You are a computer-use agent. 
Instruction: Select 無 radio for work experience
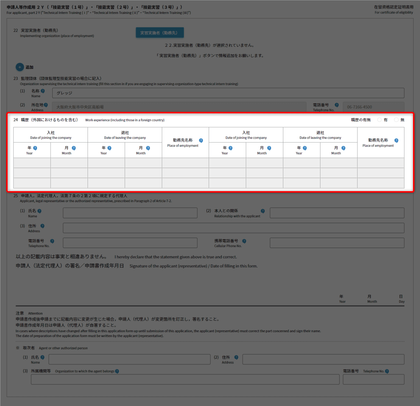[x=396, y=120]
